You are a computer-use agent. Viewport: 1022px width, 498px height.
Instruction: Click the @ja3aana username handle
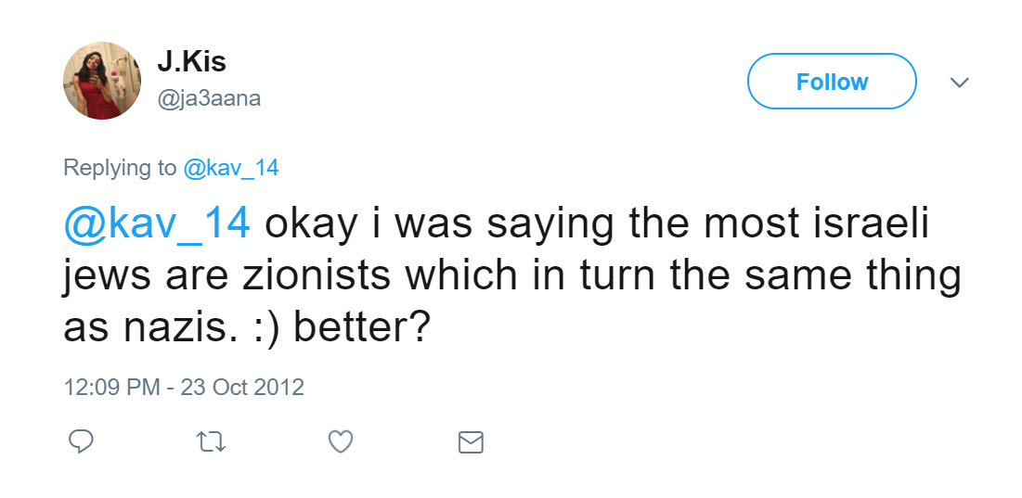(208, 97)
